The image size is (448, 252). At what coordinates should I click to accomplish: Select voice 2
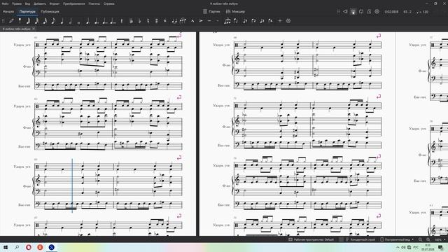(253, 20)
